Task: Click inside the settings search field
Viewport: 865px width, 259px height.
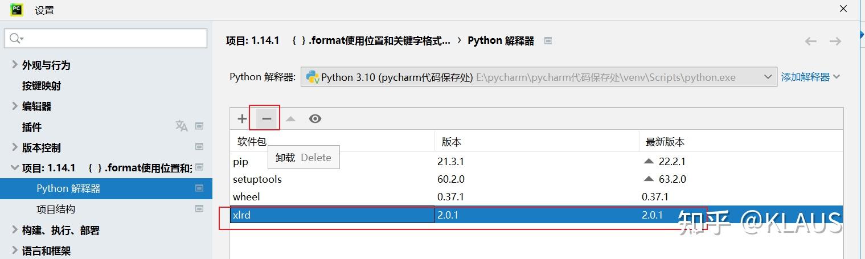Action: click(106, 38)
